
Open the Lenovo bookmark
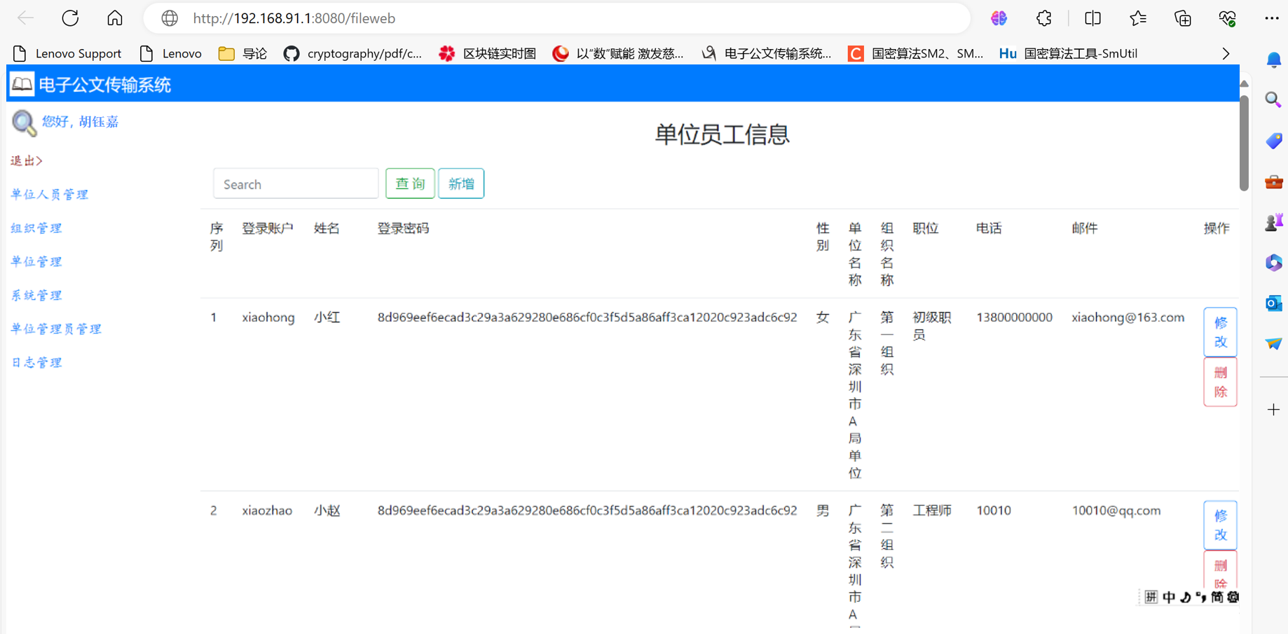point(171,53)
